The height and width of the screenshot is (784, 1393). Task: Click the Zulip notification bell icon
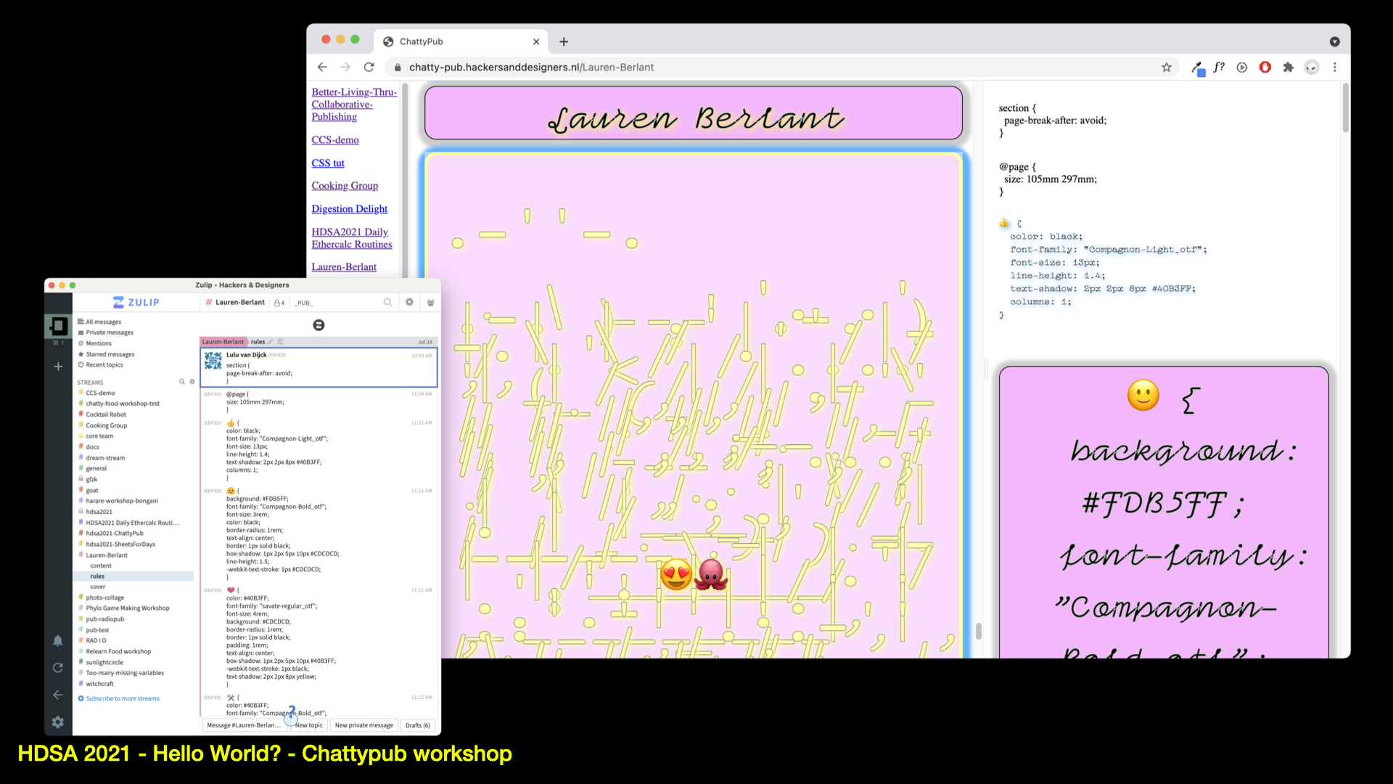[x=57, y=640]
